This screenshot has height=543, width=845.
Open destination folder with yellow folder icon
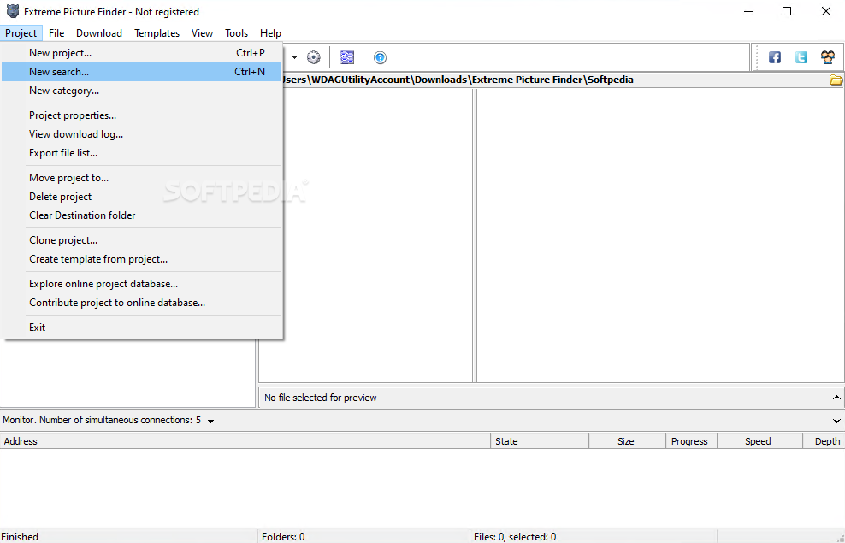coord(836,80)
